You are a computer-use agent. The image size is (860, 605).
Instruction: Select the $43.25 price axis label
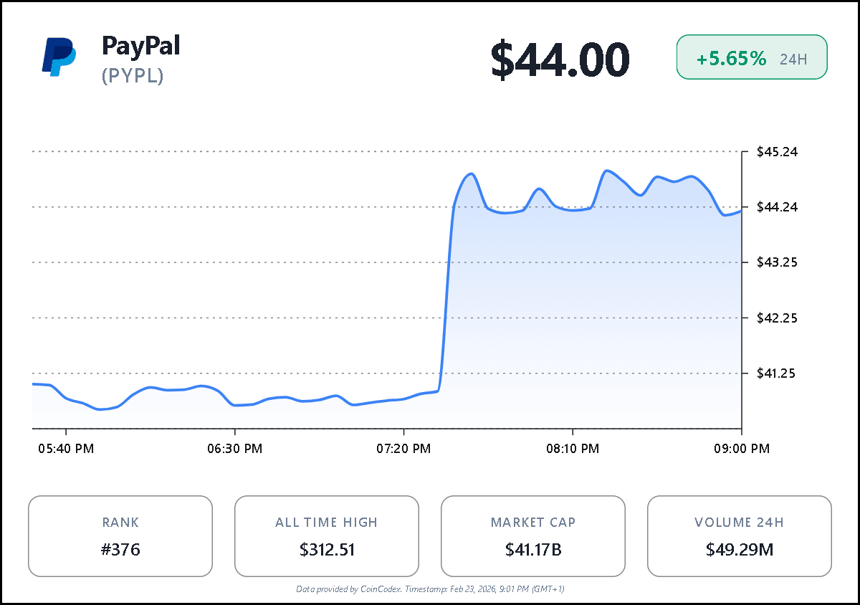pos(778,262)
